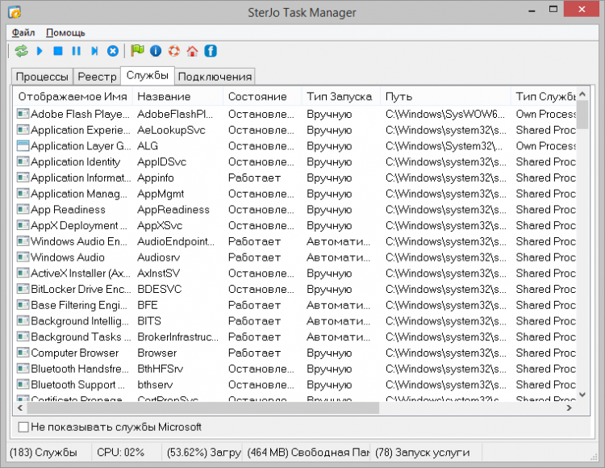Click the green Refresh arrows icon
Image resolution: width=605 pixels, height=468 pixels.
pyautogui.click(x=22, y=51)
